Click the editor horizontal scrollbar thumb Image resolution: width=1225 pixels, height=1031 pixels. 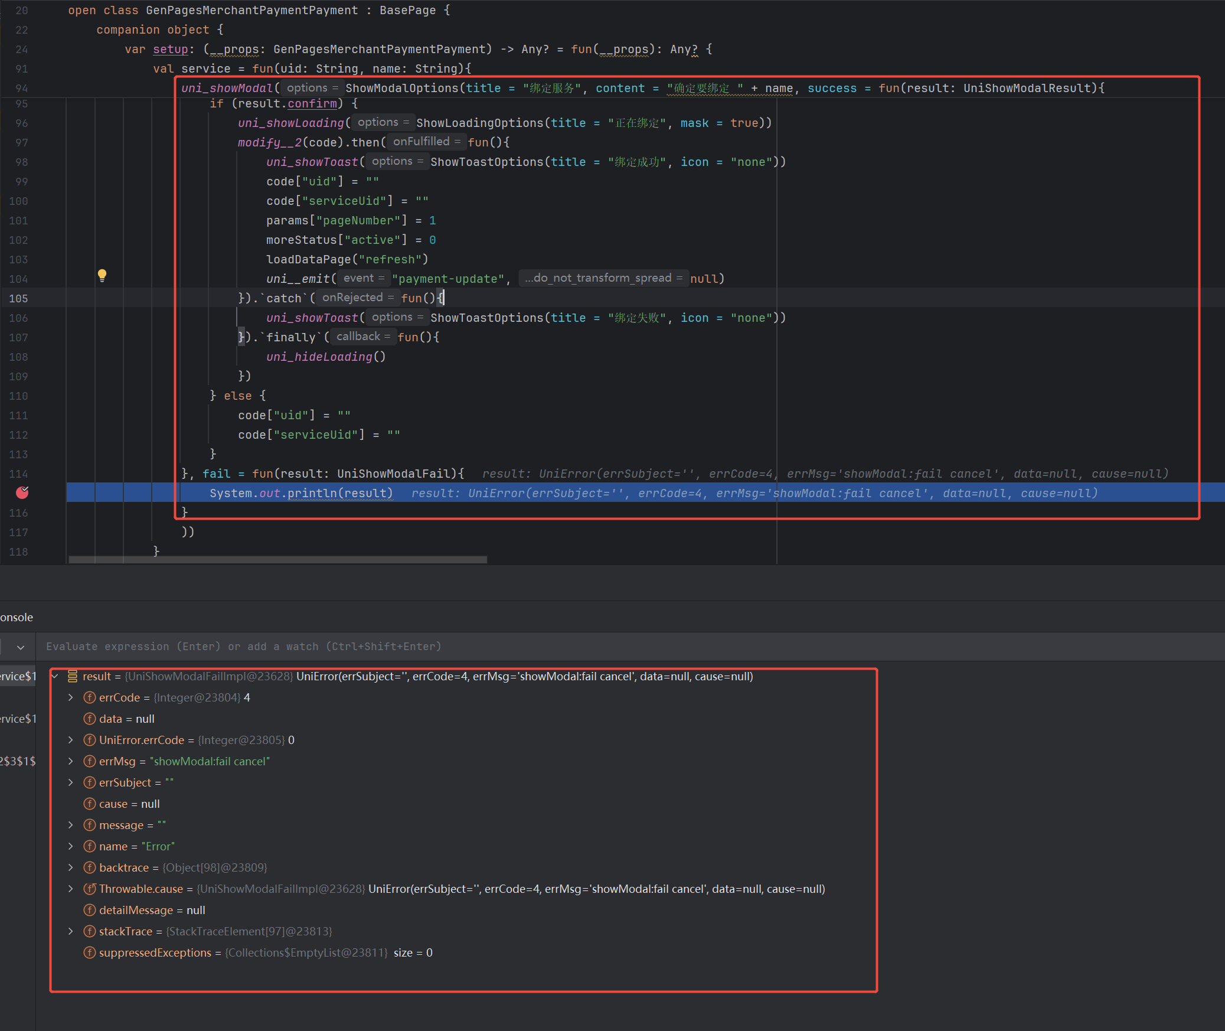pos(277,559)
